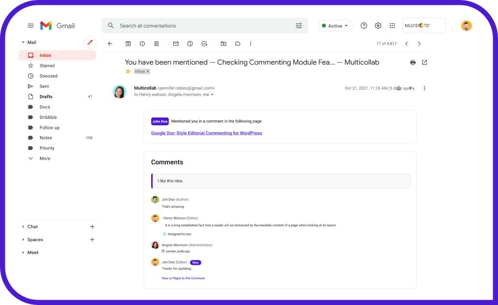Image resolution: width=498 pixels, height=305 pixels.
Task: Mark the email as unread
Action: click(176, 44)
